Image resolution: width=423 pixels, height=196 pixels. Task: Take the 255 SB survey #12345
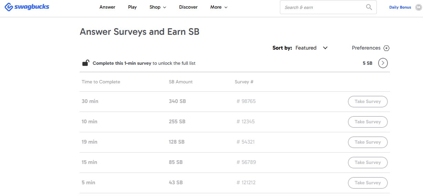tap(368, 122)
